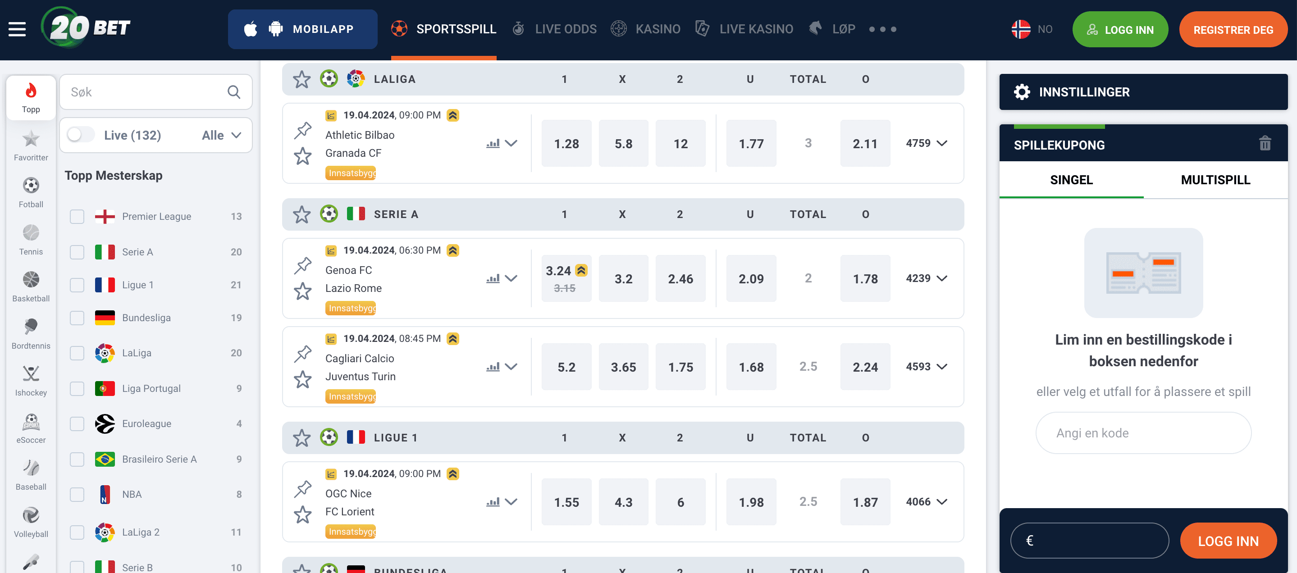Expand stats chevron for Cagliari Calcio match

coord(511,367)
